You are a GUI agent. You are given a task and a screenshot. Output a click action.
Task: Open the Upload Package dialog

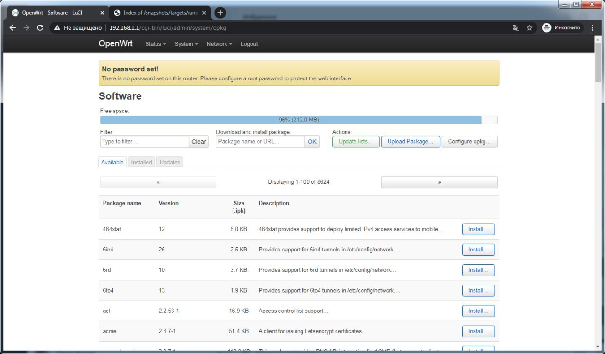(x=411, y=141)
